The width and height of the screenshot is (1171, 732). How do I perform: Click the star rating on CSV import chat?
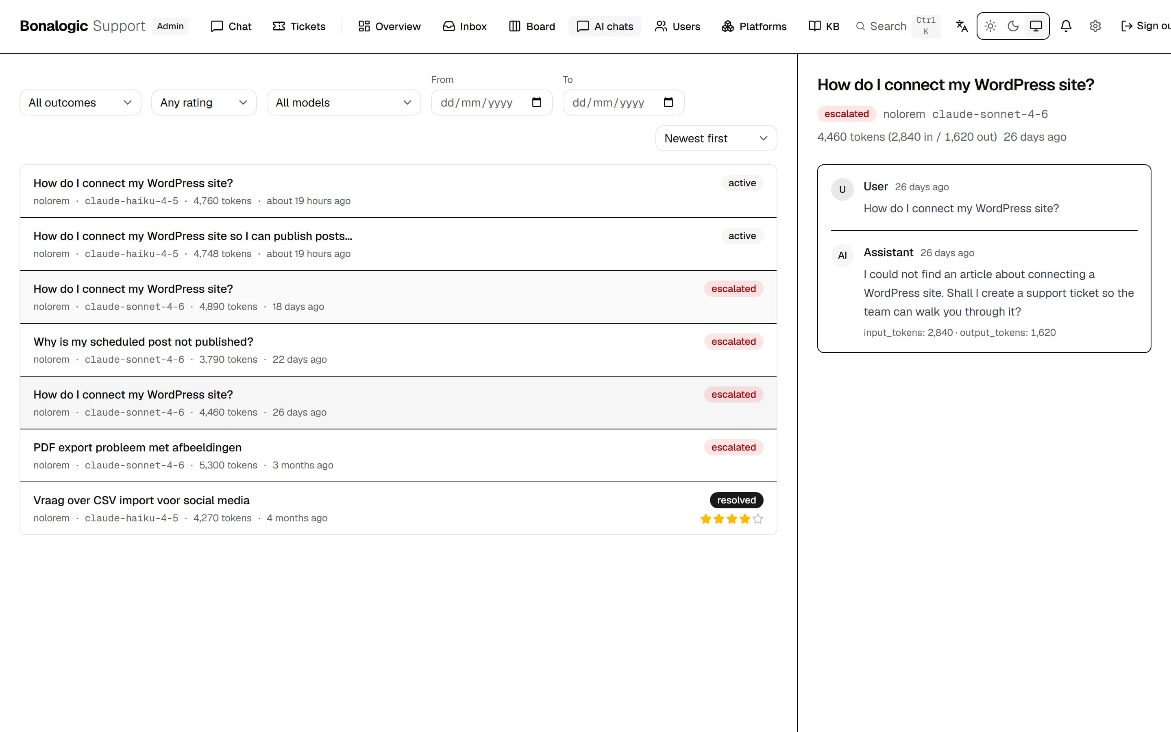tap(731, 519)
